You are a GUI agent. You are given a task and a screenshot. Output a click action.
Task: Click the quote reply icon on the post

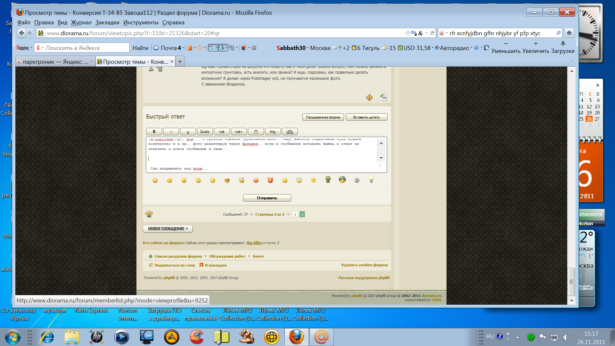coord(383,97)
